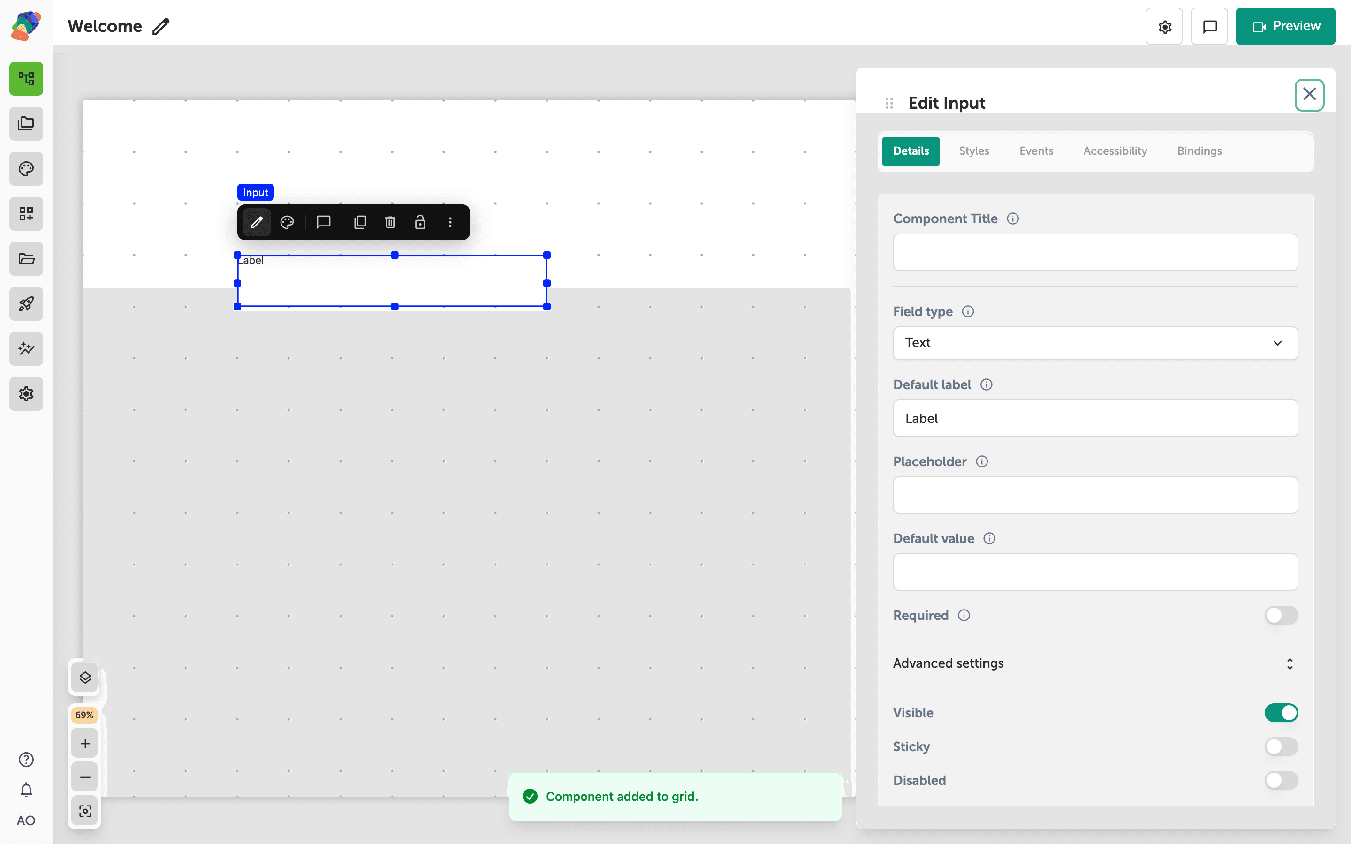Open the theme palette icon in sidebar

pyautogui.click(x=26, y=169)
